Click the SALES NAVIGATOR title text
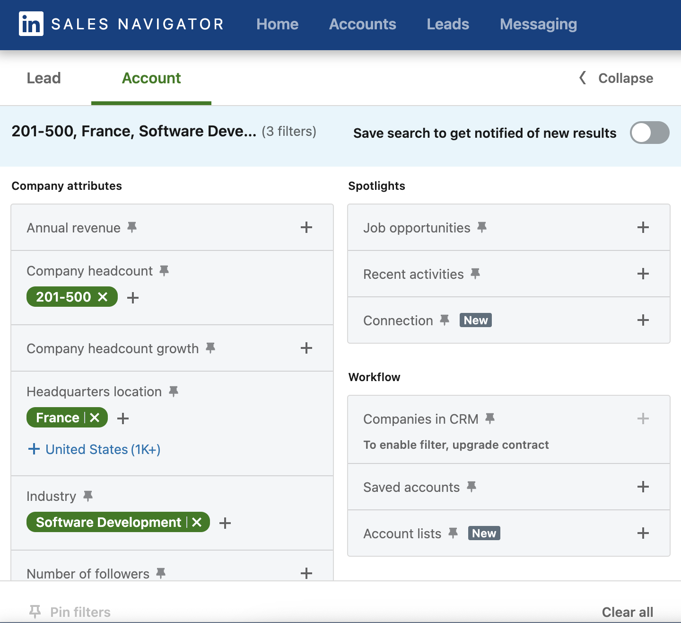The height and width of the screenshot is (623, 681). [138, 24]
